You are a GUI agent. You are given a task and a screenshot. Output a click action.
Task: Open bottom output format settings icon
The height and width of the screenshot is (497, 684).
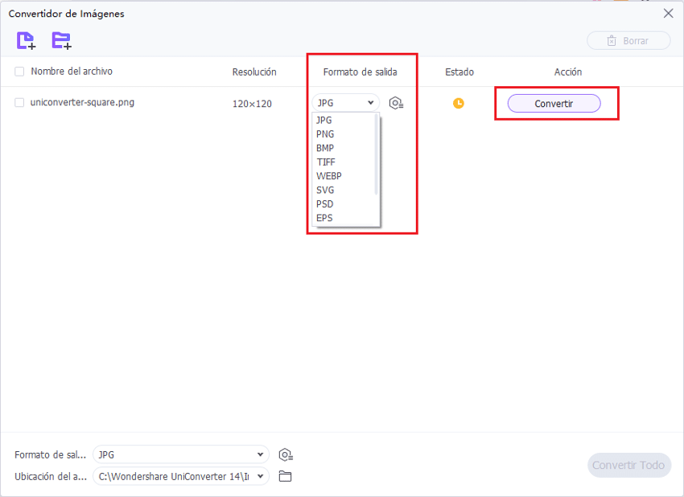pos(285,454)
